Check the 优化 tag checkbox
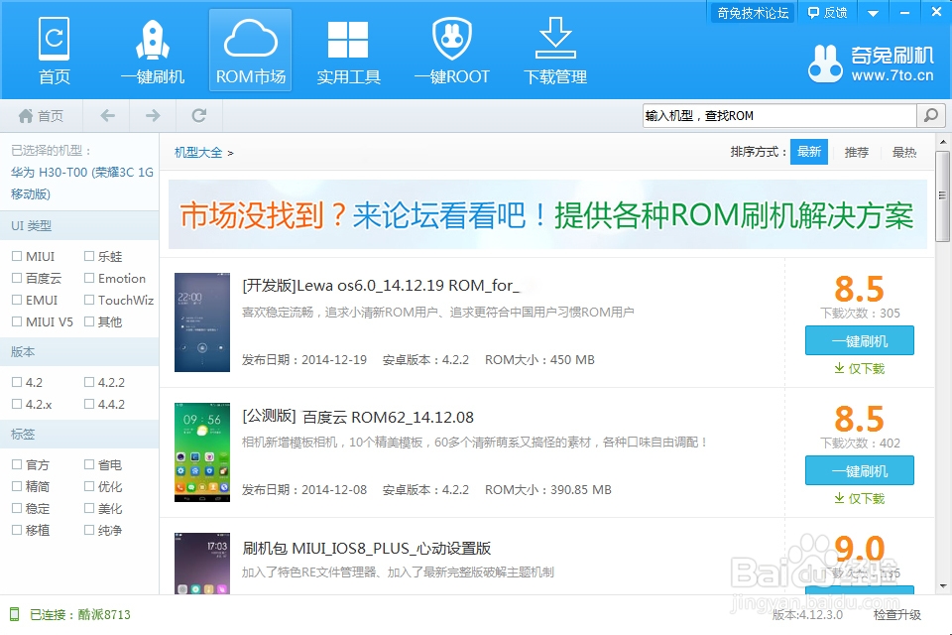 [x=89, y=487]
